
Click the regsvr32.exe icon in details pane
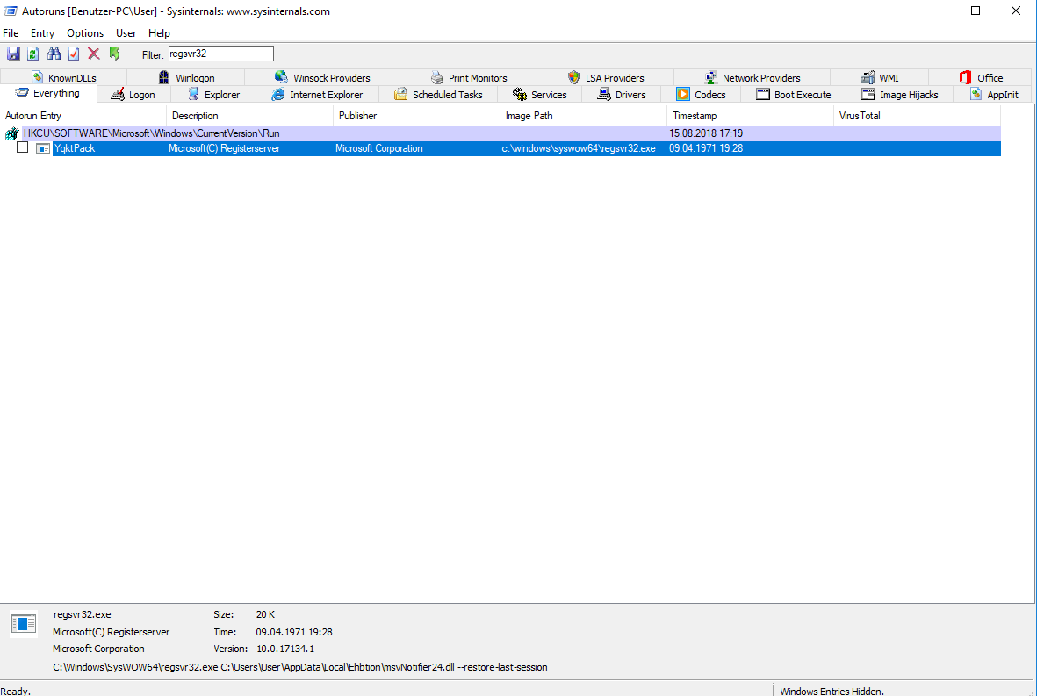point(24,623)
